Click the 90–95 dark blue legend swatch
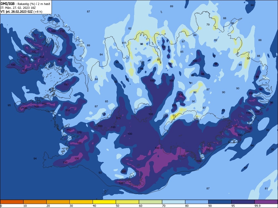The image size is (278, 208). pyautogui.click(x=220, y=202)
